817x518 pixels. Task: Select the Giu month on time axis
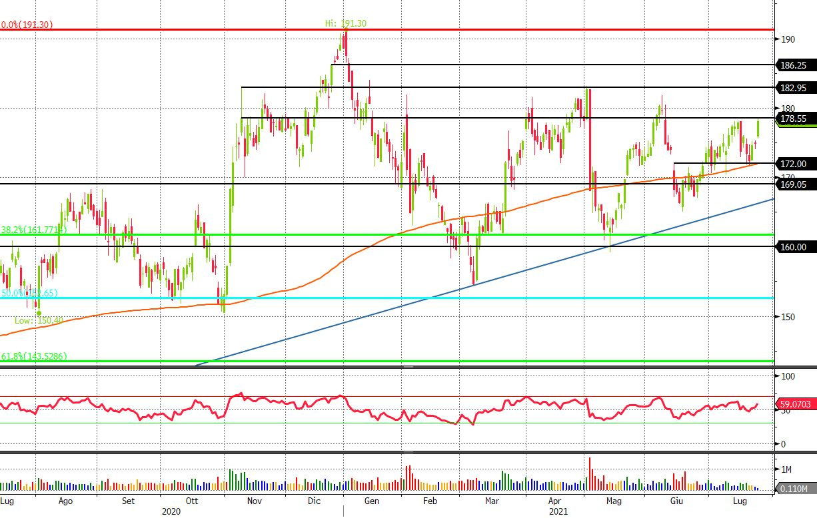[x=677, y=501]
